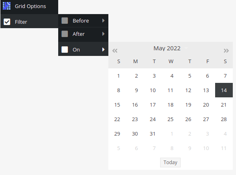Expand the After submenu arrow
The width and height of the screenshot is (236, 175).
(x=103, y=34)
